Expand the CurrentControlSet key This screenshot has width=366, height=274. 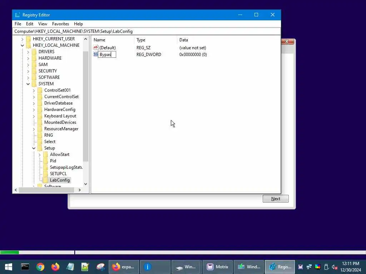[x=34, y=97]
